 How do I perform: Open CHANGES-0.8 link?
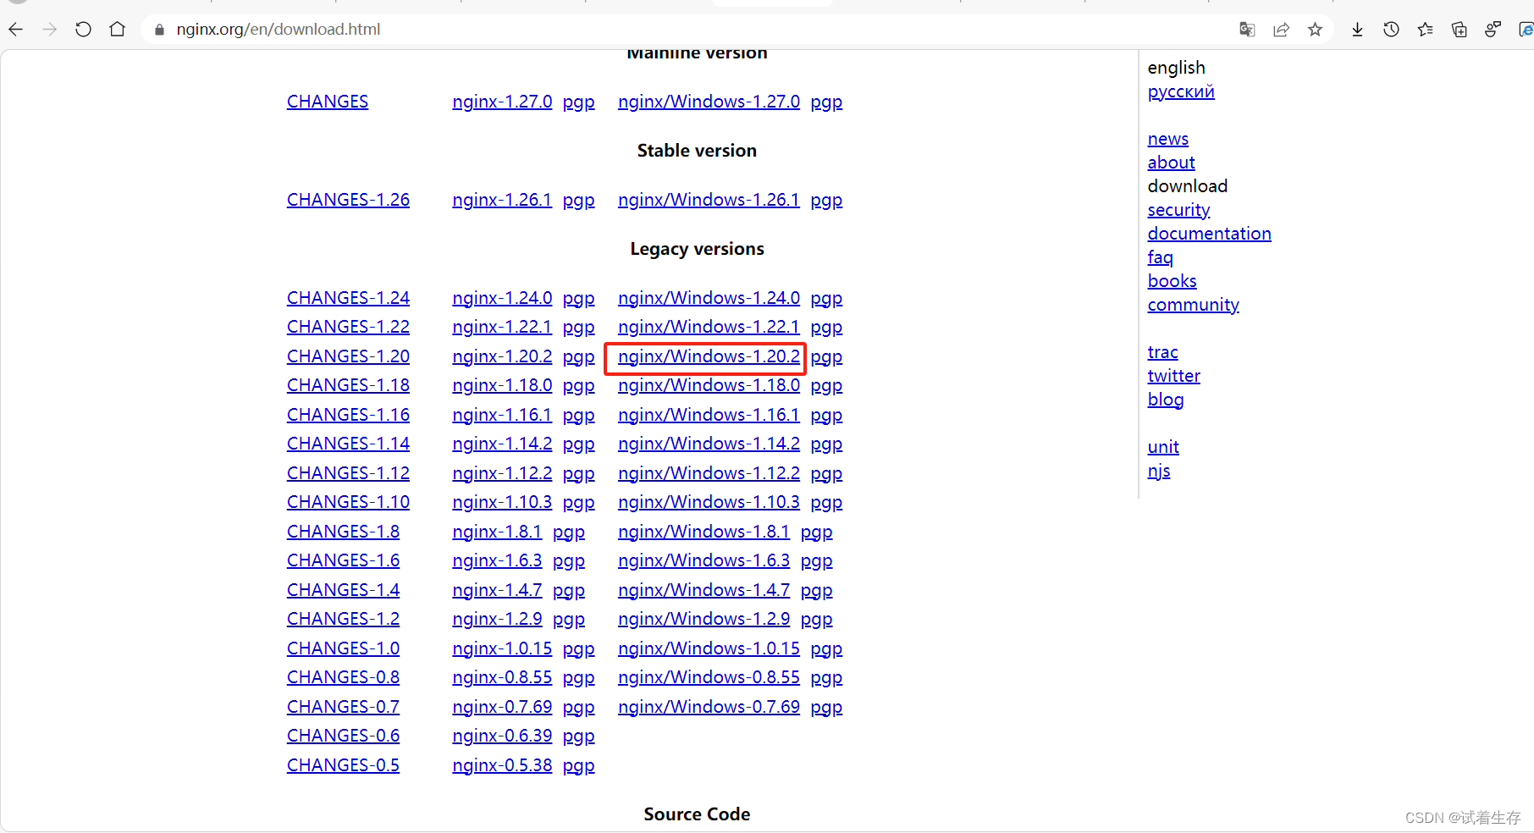tap(343, 677)
